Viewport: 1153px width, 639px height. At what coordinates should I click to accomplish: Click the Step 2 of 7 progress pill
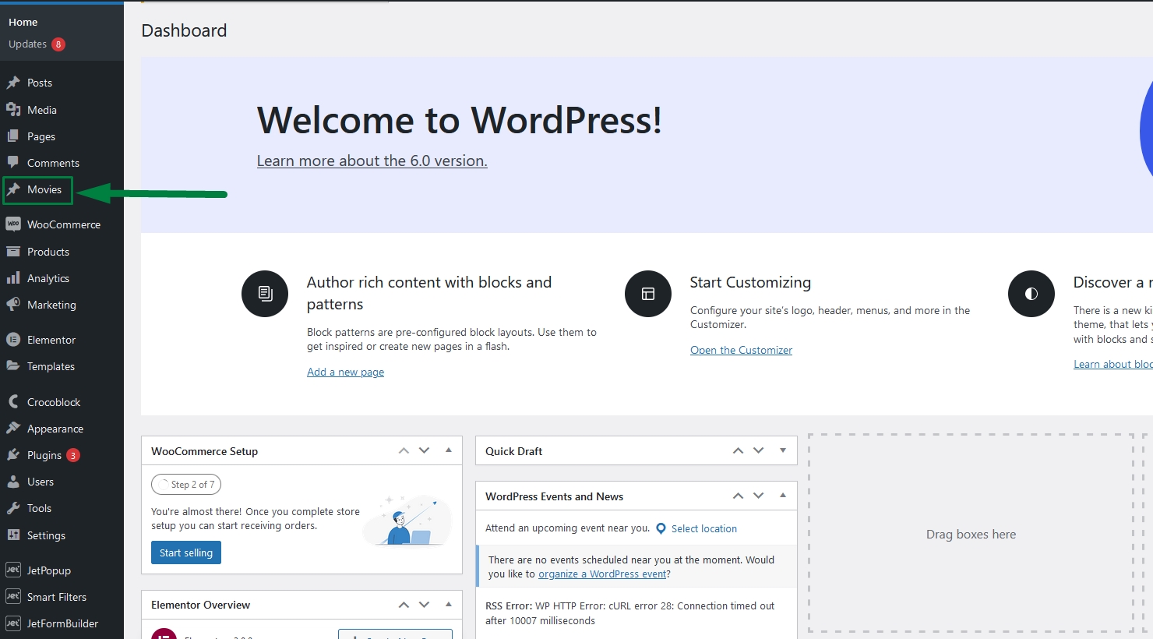click(186, 484)
